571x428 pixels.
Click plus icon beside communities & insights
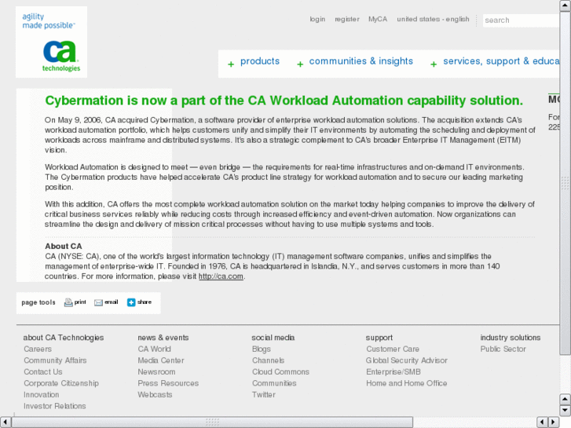(300, 64)
